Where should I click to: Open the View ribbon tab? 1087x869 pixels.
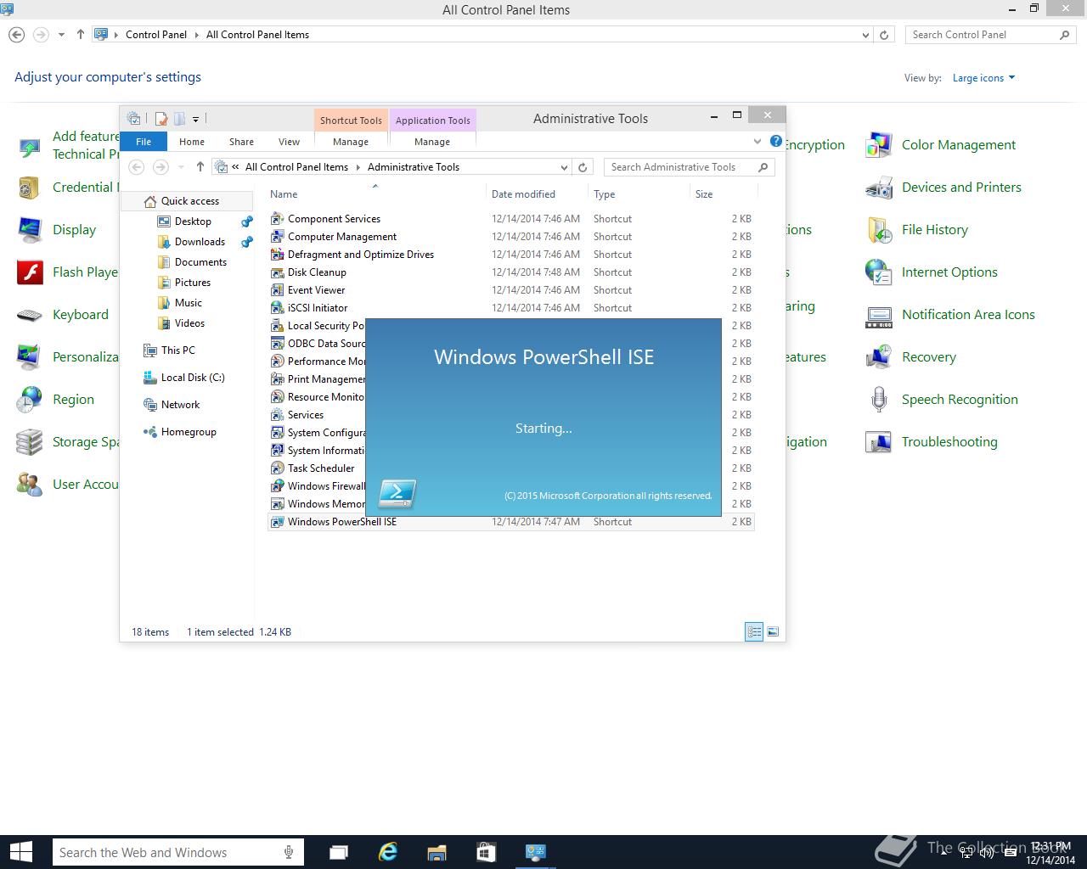tap(289, 142)
